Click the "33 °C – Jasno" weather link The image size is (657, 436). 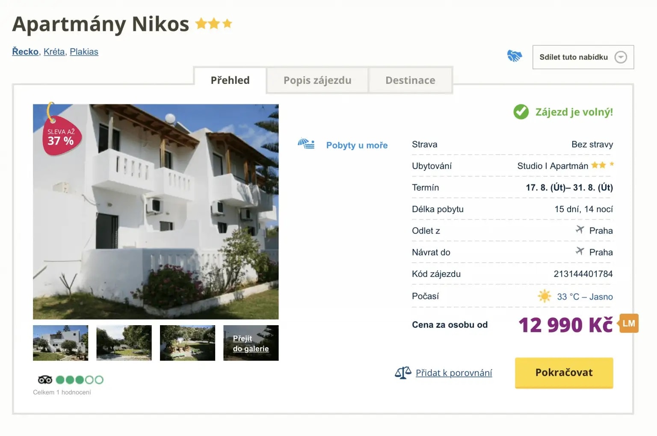[x=584, y=297]
